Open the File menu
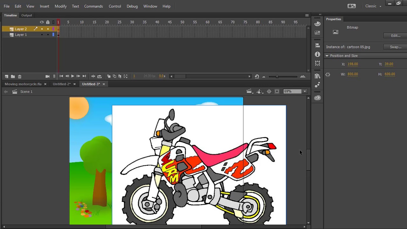Screen dimensions: 407x229 tap(7, 6)
